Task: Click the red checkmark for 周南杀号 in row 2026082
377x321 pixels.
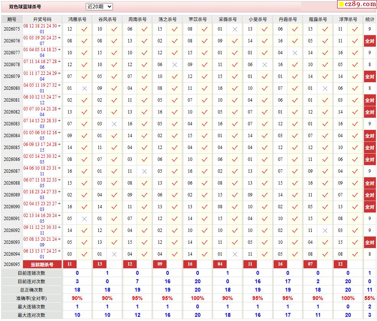Action: (145, 112)
